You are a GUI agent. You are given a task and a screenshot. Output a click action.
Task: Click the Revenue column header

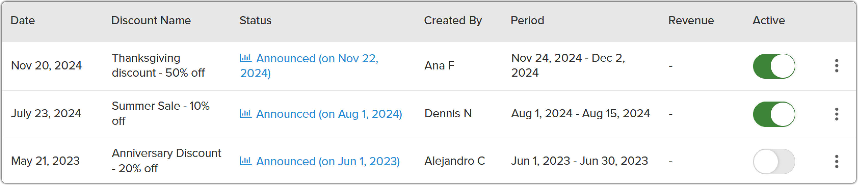click(691, 20)
